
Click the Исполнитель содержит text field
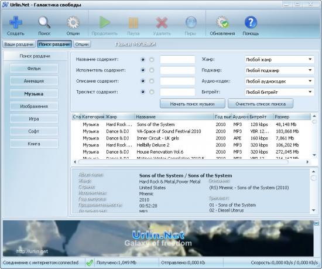click(x=177, y=70)
